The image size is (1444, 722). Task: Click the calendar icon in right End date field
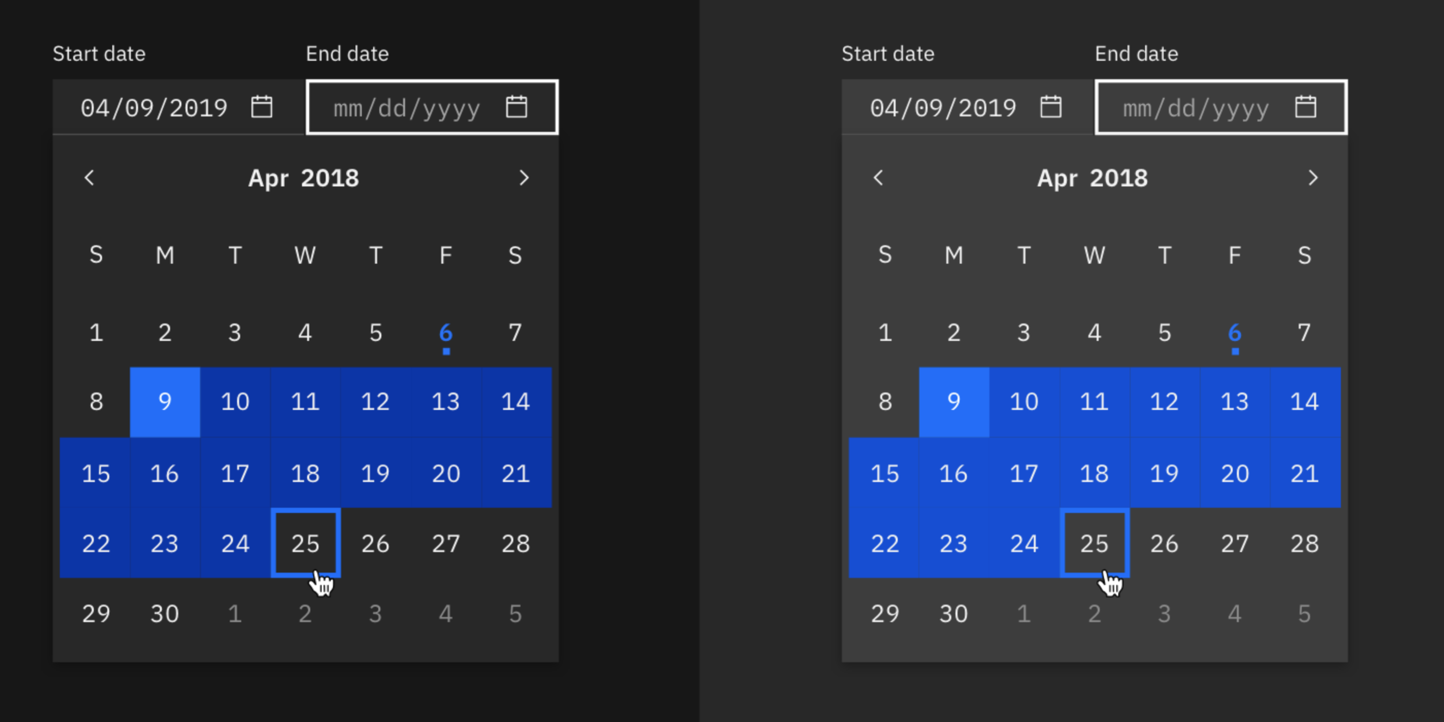click(x=1305, y=107)
